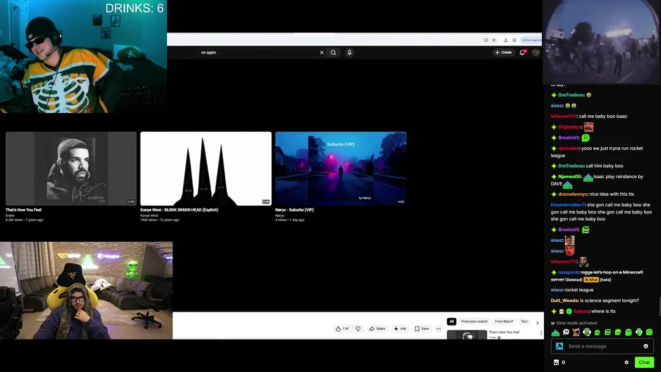
Task: Click username dracodannyx in chat
Action: click(x=573, y=194)
